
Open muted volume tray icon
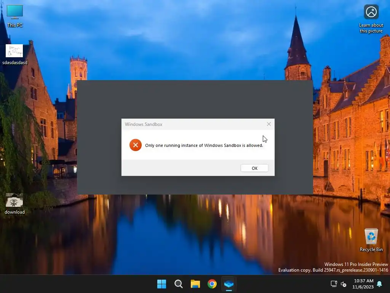(344, 284)
